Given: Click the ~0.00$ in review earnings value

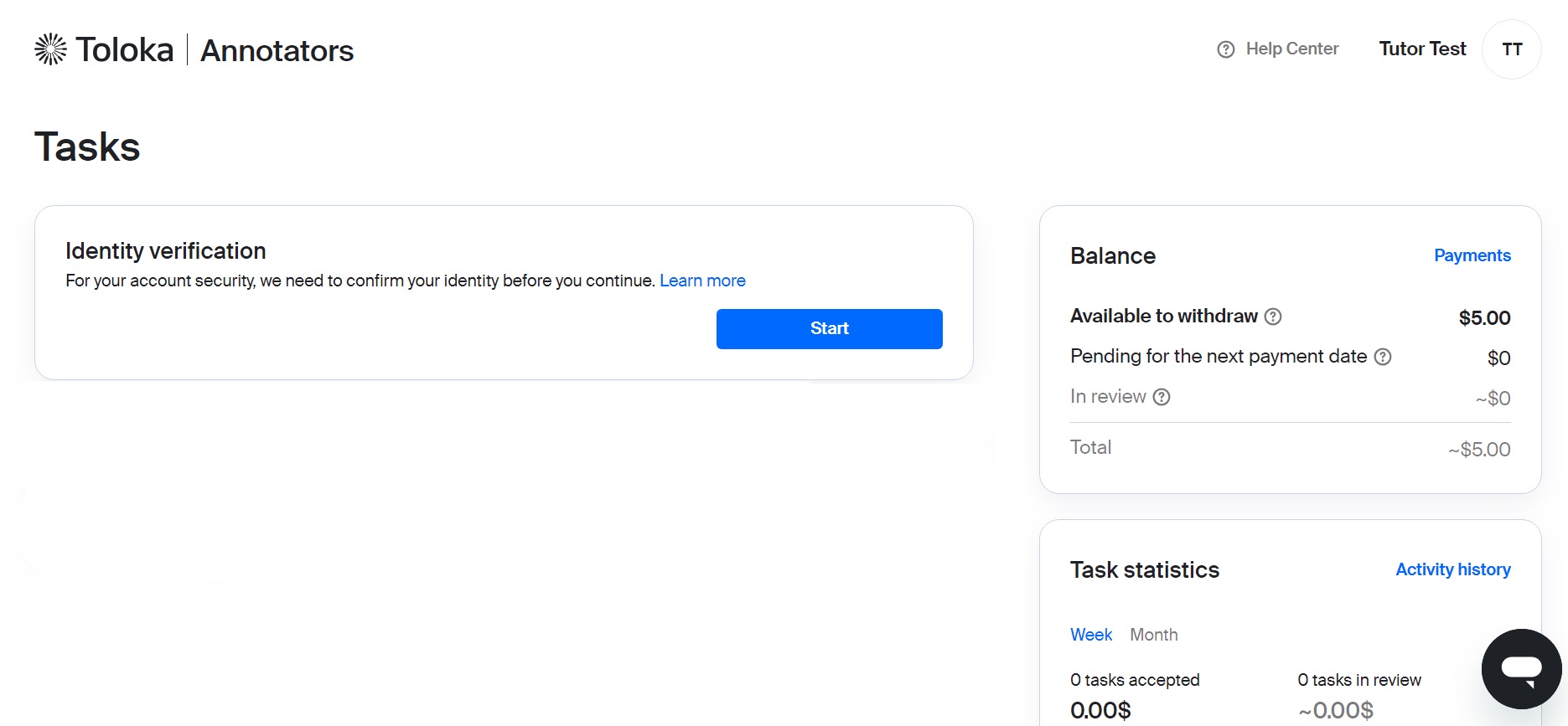Looking at the screenshot, I should point(1336,711).
